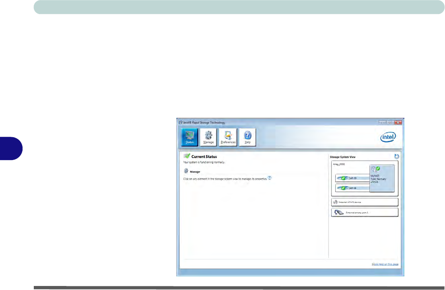Click the External empty port cable icon
The height and width of the screenshot is (290, 445).
pyautogui.click(x=339, y=212)
